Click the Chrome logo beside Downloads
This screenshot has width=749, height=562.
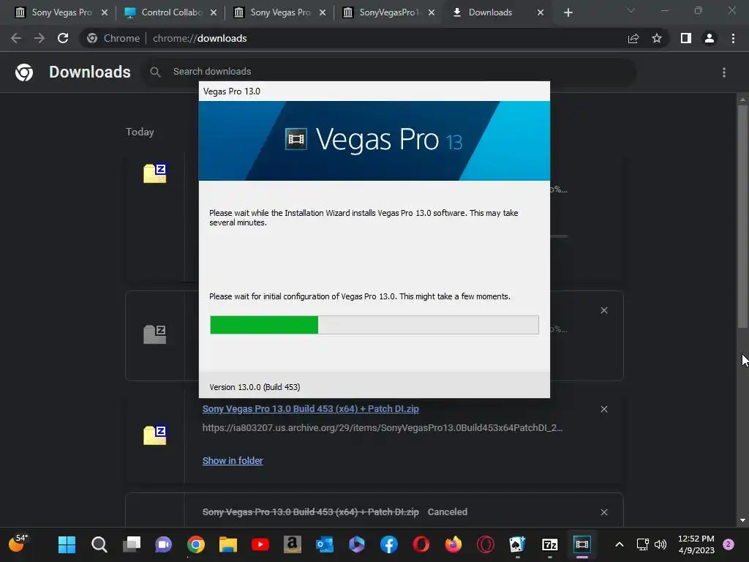[24, 72]
